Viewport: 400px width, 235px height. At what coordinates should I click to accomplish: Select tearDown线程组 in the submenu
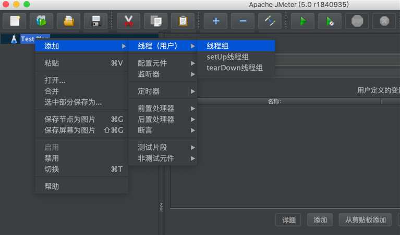236,68
